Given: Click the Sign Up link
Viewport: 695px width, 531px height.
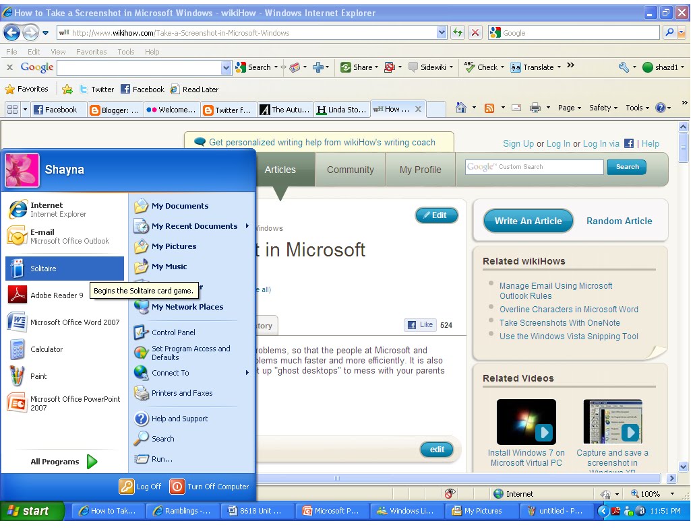Looking at the screenshot, I should (x=518, y=144).
